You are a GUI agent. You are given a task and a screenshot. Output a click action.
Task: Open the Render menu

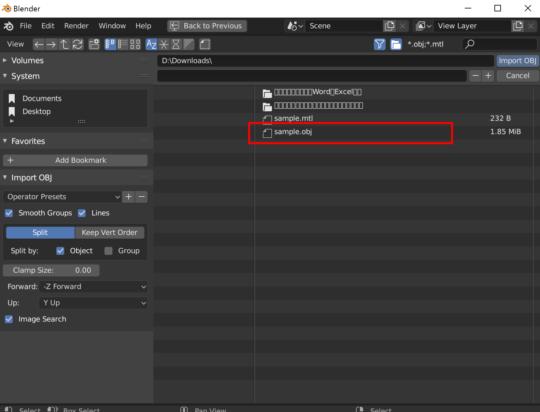[76, 26]
